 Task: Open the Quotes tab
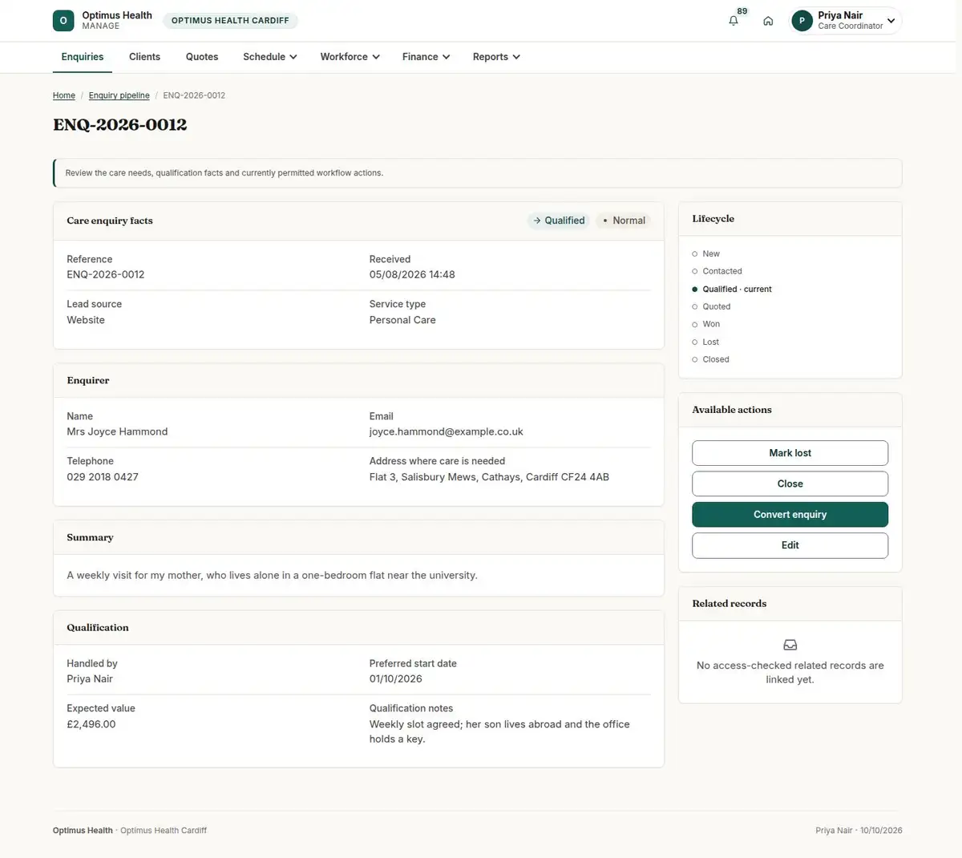click(x=202, y=57)
